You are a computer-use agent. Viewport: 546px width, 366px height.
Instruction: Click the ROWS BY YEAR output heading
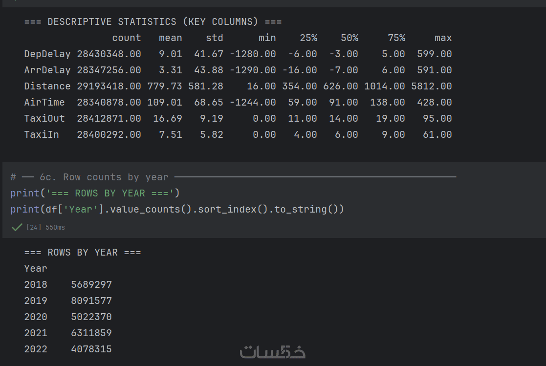click(83, 252)
